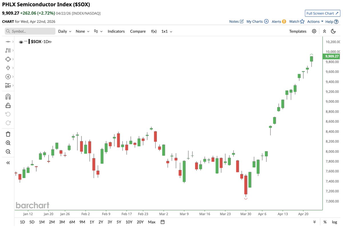
Task: Open the Actions dropdown
Action: point(315,21)
